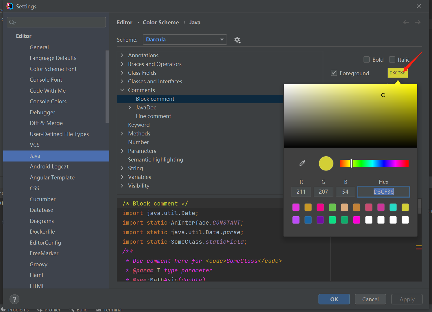The width and height of the screenshot is (432, 312).
Task: Enable the Italic checkbox
Action: coord(392,60)
